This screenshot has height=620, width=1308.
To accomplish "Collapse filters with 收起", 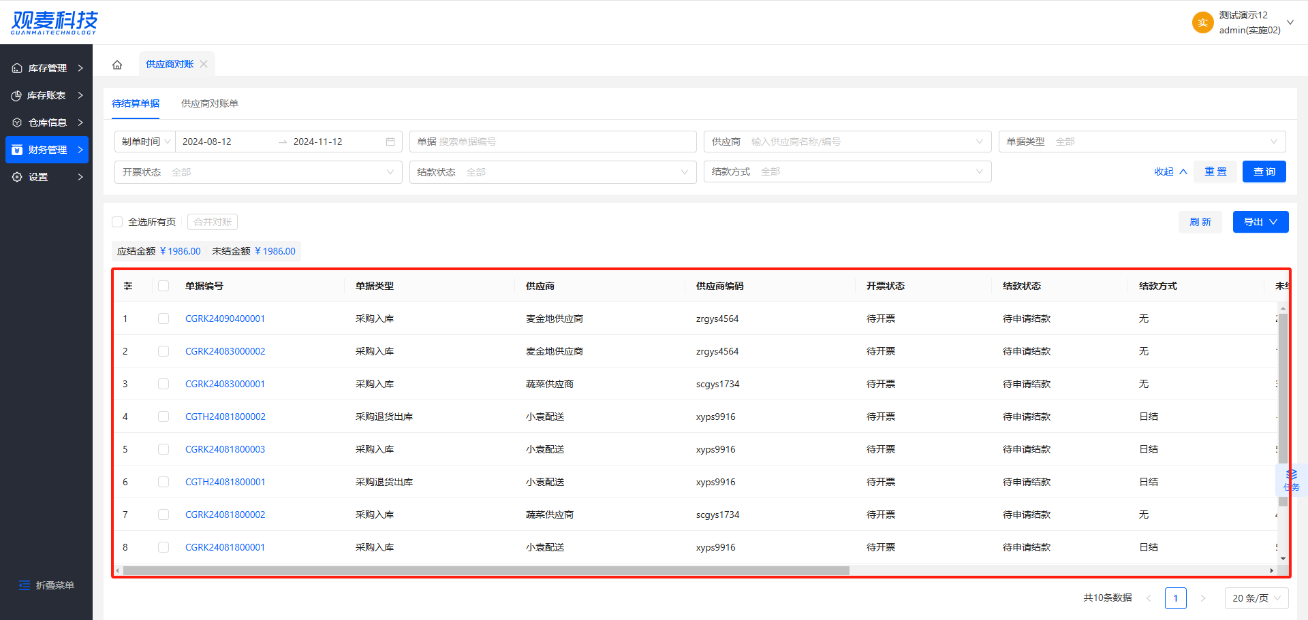I will click(1170, 172).
